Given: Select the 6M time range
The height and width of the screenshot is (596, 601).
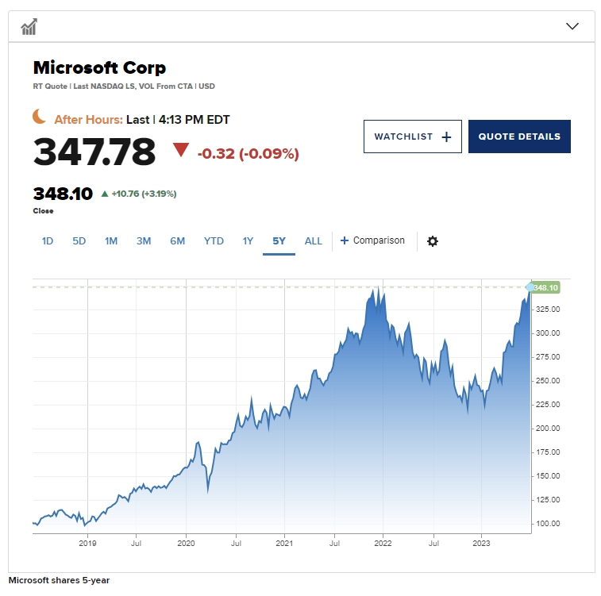Looking at the screenshot, I should click(177, 241).
